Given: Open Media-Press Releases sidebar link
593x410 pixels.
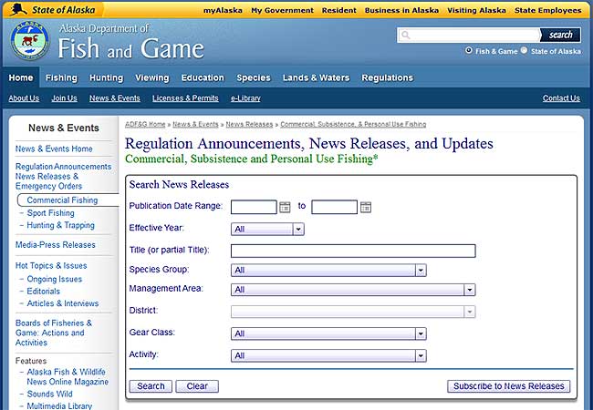Looking at the screenshot, I should click(56, 245).
